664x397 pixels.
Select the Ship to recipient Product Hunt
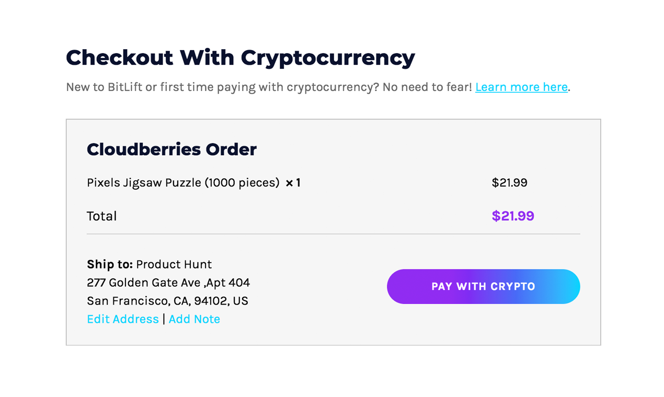tap(173, 264)
